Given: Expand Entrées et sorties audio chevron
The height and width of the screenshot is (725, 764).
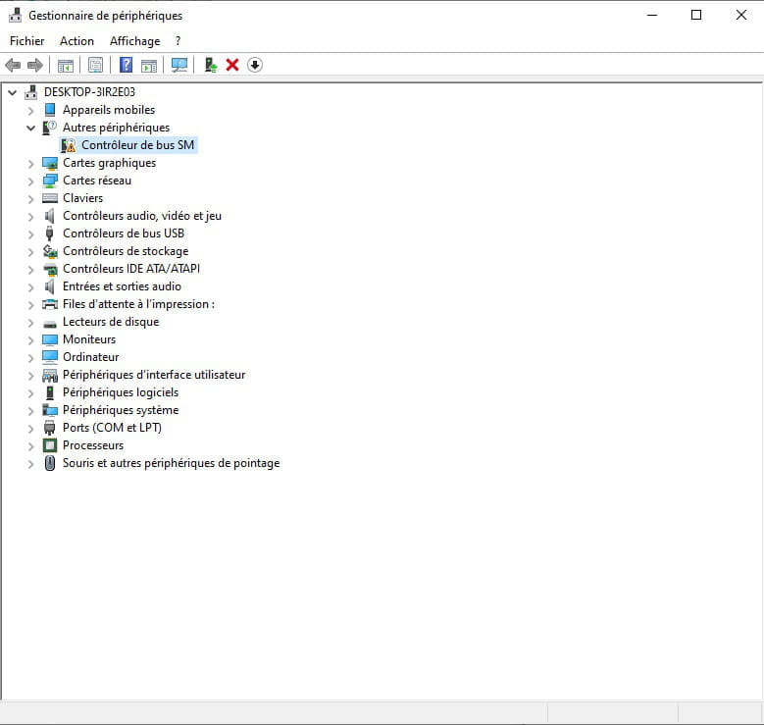Looking at the screenshot, I should [x=30, y=287].
